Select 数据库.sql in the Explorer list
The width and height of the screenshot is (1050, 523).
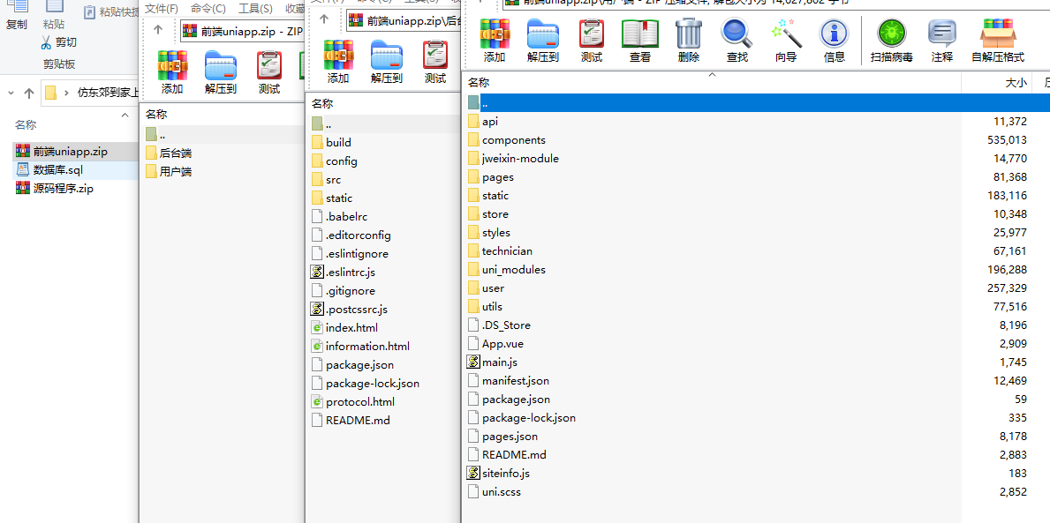[57, 169]
